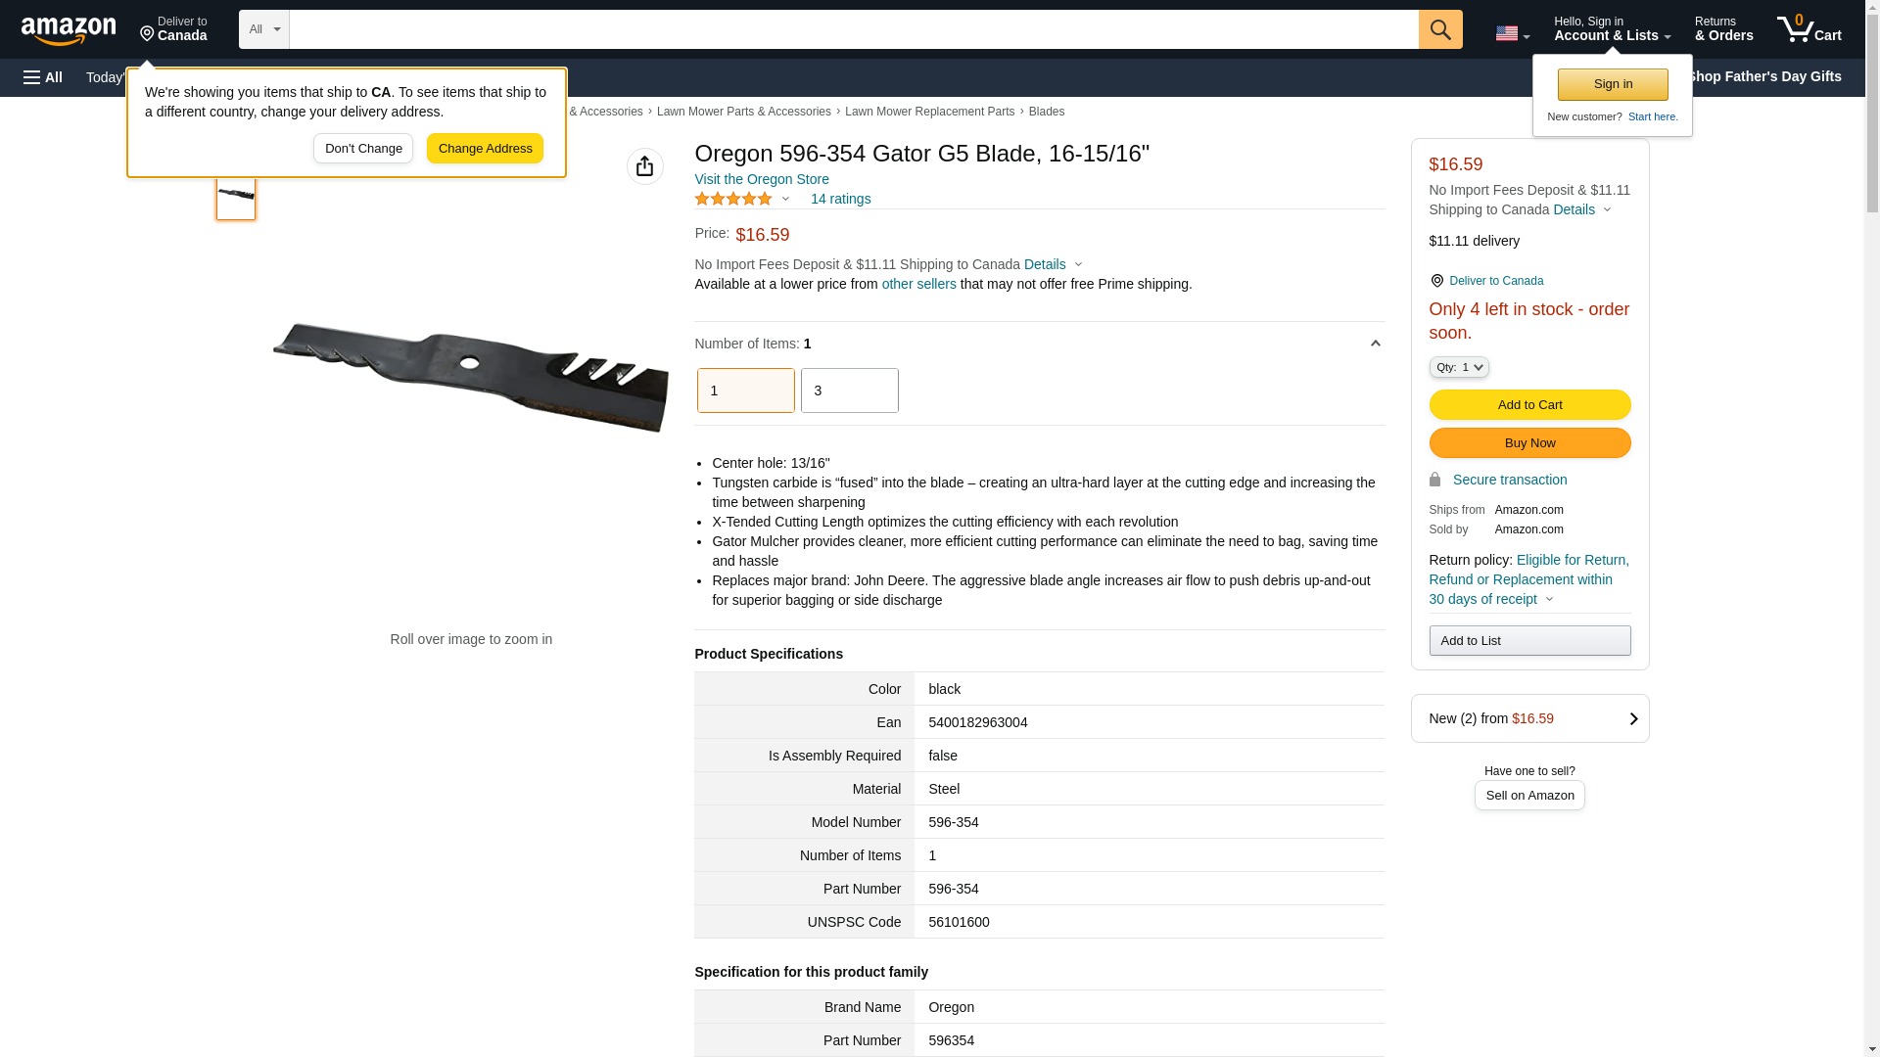Screen dimensions: 1880x1057
Task: Select the 1 item count option
Action: click(745, 391)
